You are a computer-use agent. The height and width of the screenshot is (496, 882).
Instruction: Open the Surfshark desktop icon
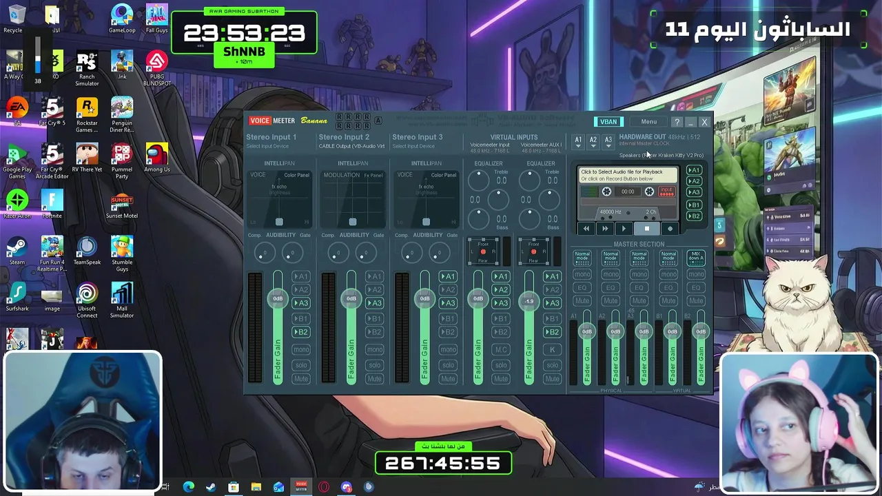point(17,297)
